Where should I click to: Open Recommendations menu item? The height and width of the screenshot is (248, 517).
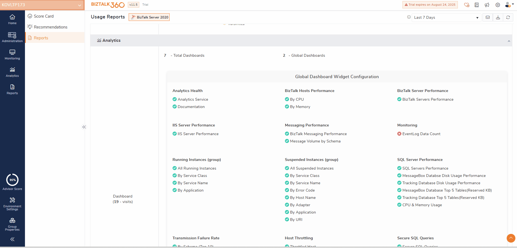tap(50, 27)
